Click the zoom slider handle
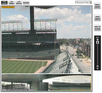102x93 pixels. pos(98,42)
